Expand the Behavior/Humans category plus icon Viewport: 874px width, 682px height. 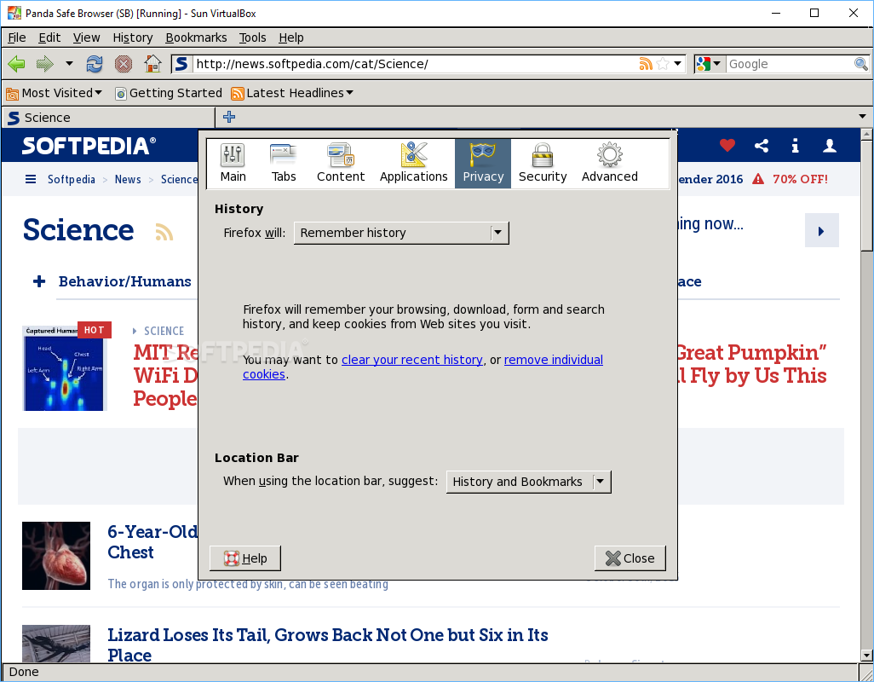[39, 281]
